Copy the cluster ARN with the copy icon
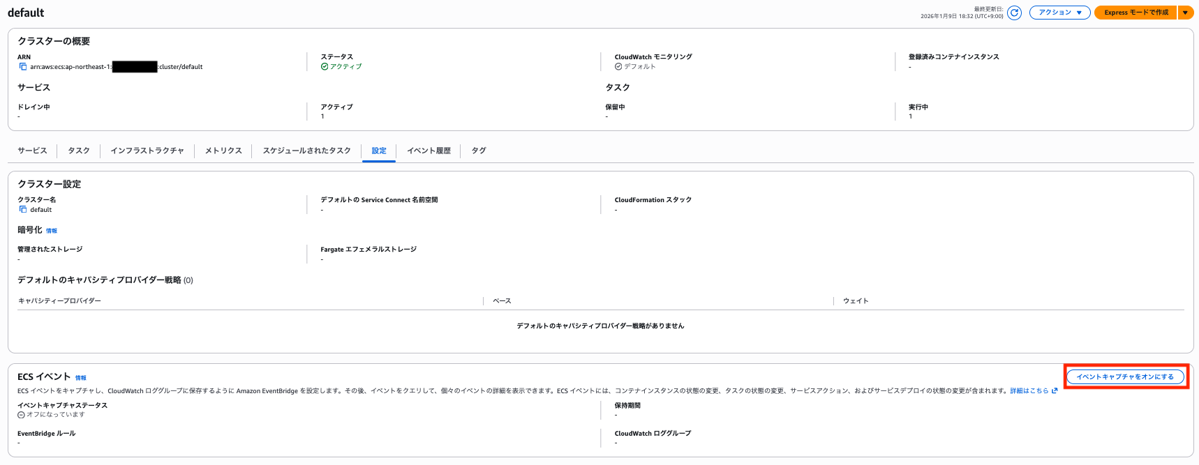This screenshot has width=1199, height=465. pyautogui.click(x=23, y=67)
